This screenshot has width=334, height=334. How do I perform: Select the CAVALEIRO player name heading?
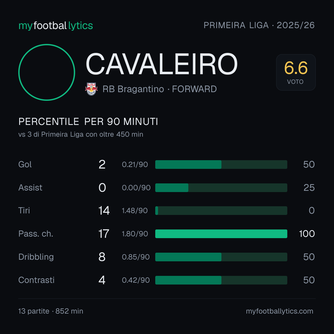point(161,64)
